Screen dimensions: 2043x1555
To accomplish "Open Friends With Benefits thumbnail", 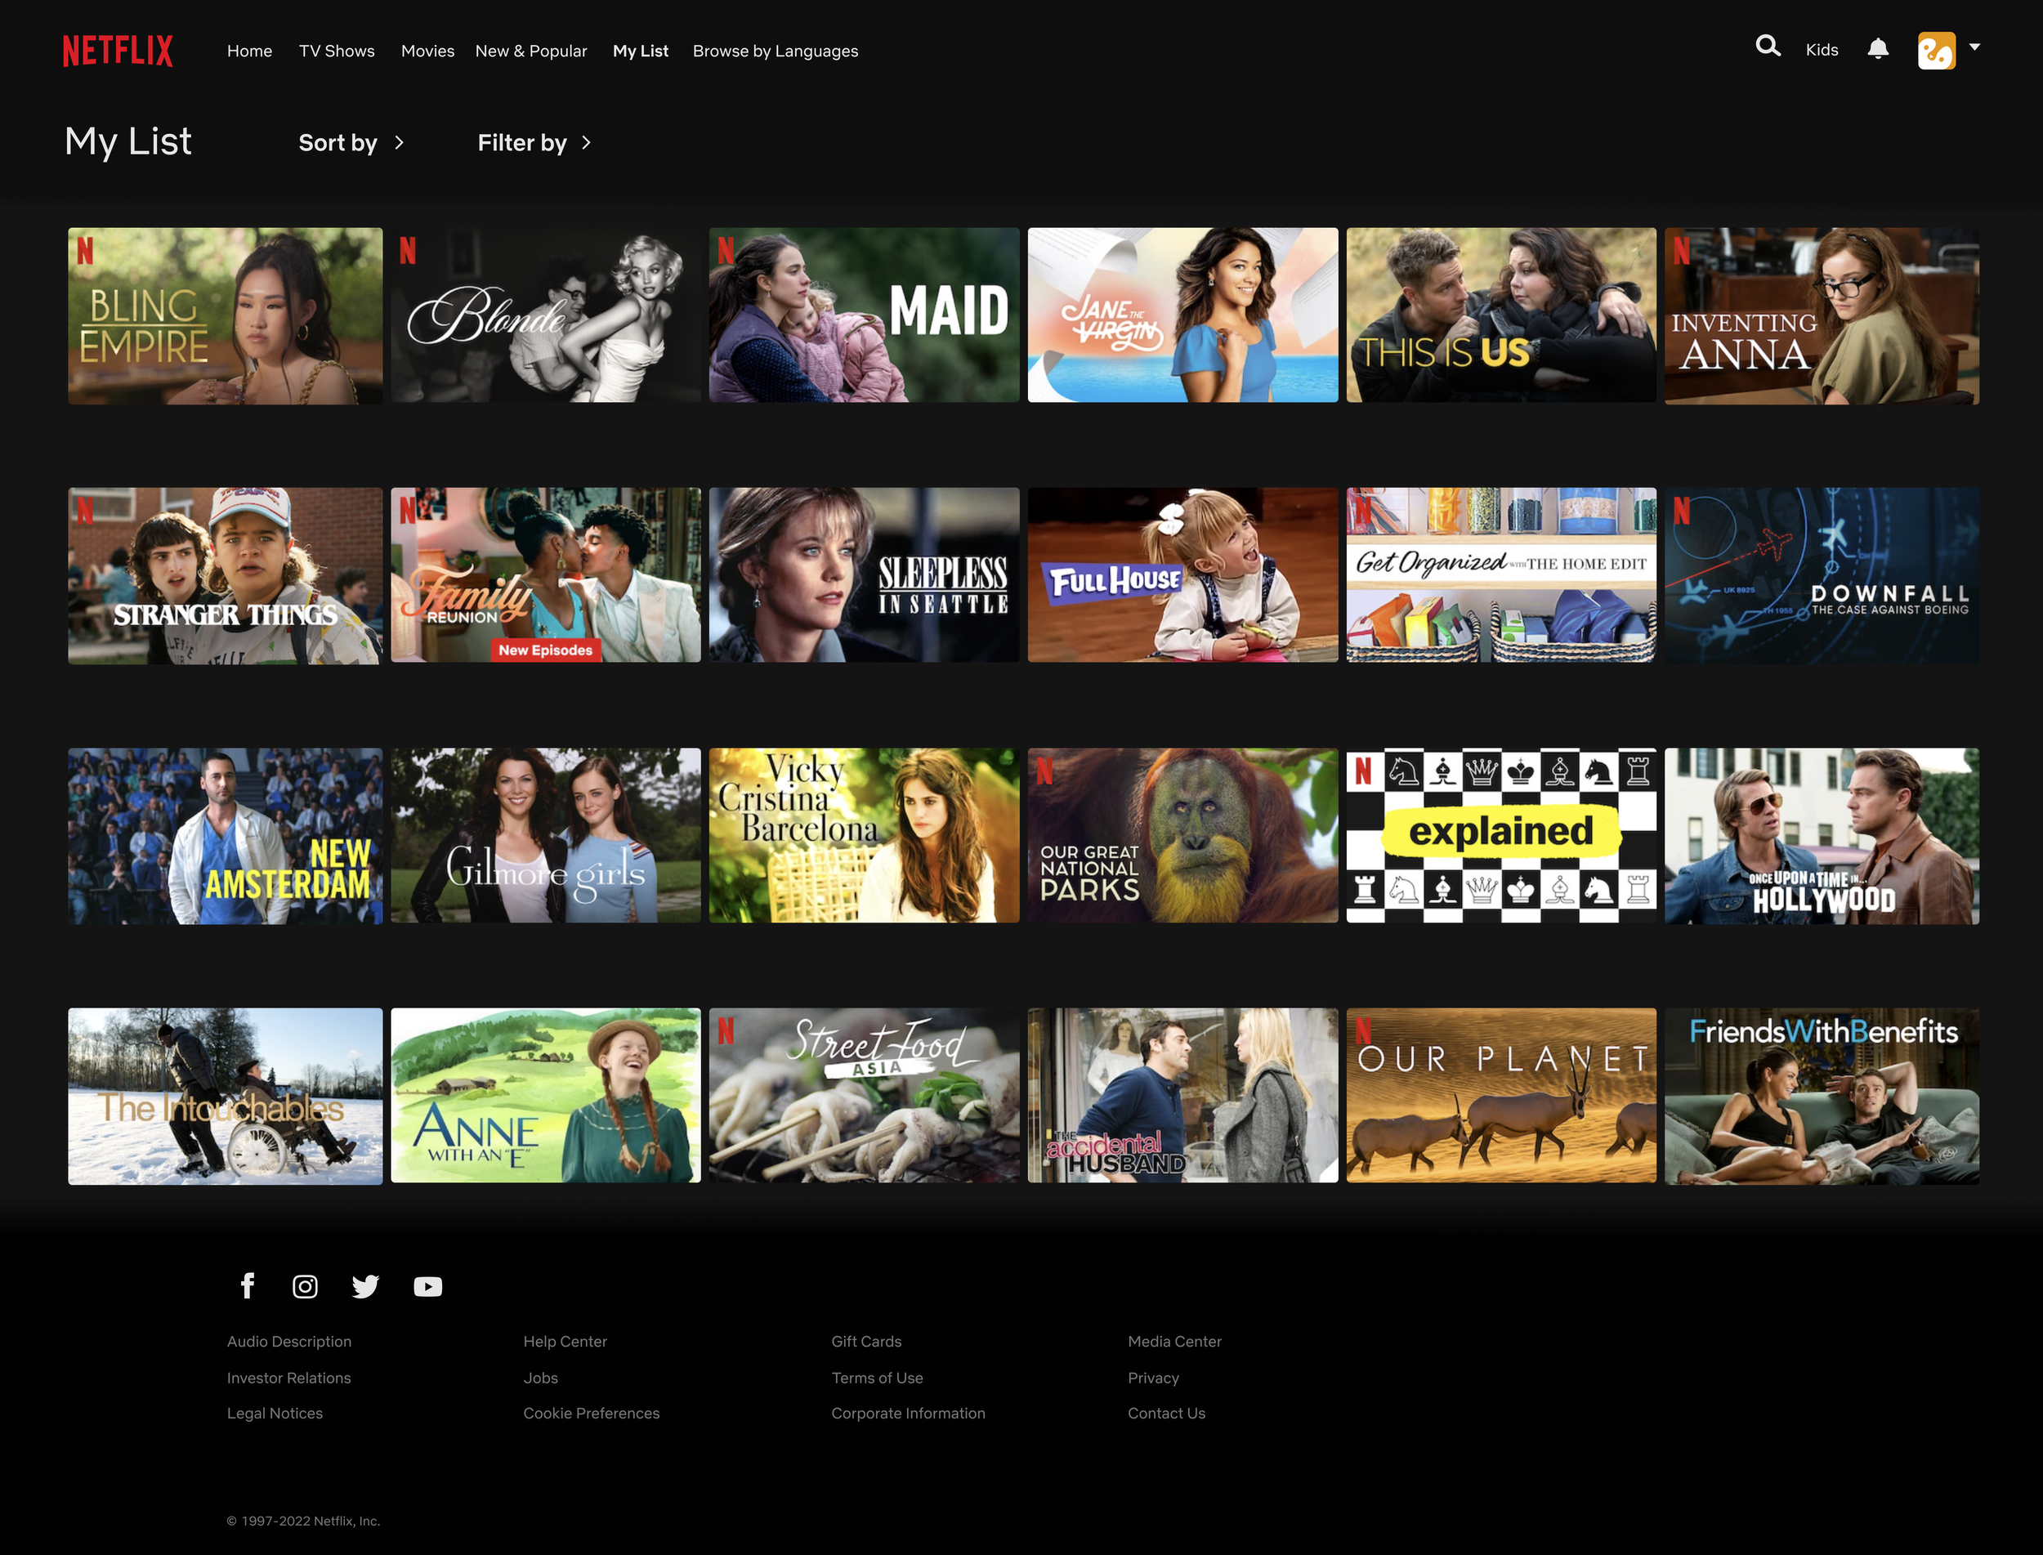I will 1822,1096.
